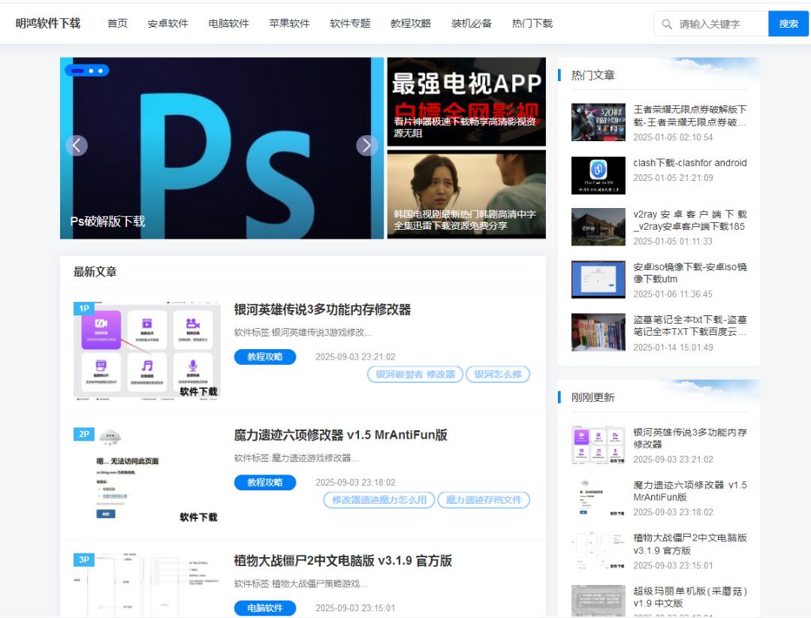Click 教程攻略 tag under 魔力遗迹 article
811x618 pixels.
pyautogui.click(x=265, y=483)
